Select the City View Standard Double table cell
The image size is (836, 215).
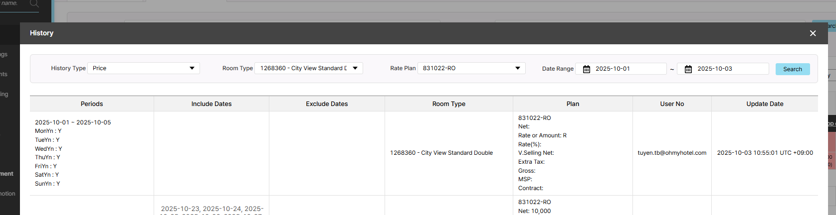coord(441,153)
